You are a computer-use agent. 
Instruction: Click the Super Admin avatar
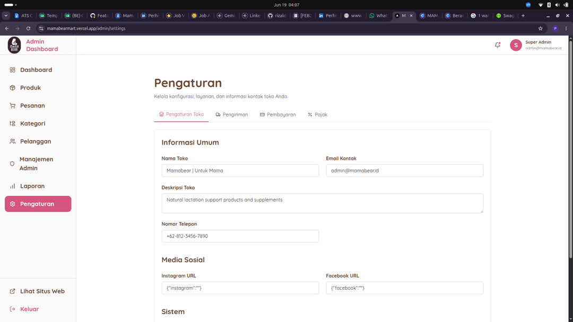point(516,45)
